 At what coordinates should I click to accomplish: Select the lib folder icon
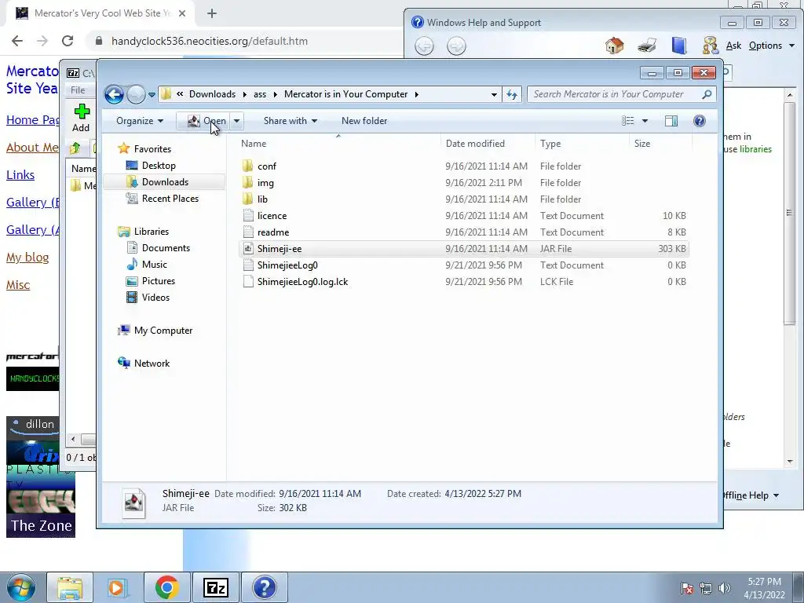point(248,199)
